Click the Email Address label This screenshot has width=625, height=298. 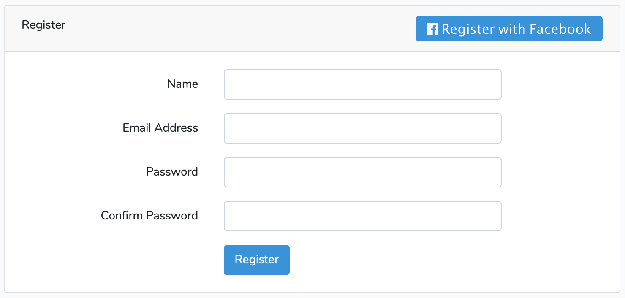(160, 128)
